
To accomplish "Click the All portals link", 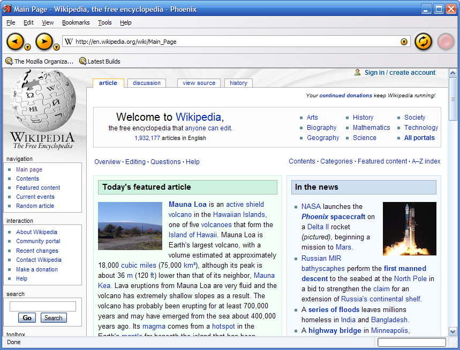I will [x=419, y=138].
